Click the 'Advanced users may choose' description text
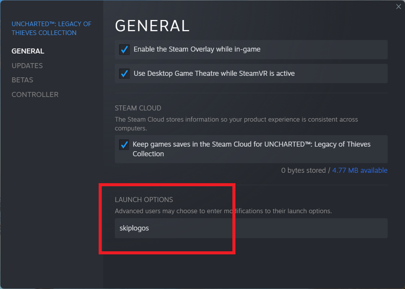 223,211
